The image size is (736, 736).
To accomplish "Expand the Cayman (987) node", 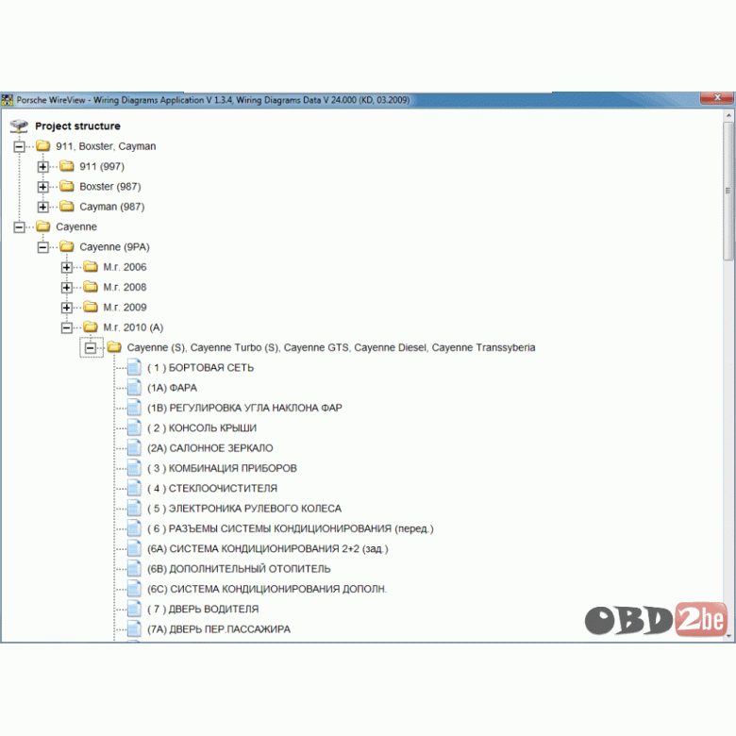I will pyautogui.click(x=42, y=207).
